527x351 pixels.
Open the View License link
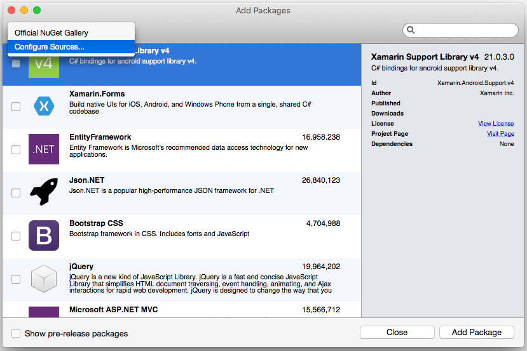[496, 124]
